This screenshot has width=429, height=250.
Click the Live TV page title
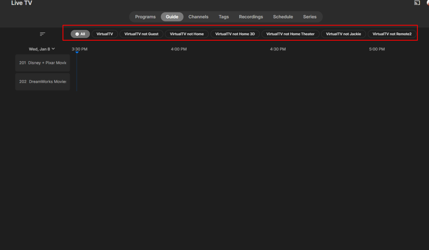22,3
